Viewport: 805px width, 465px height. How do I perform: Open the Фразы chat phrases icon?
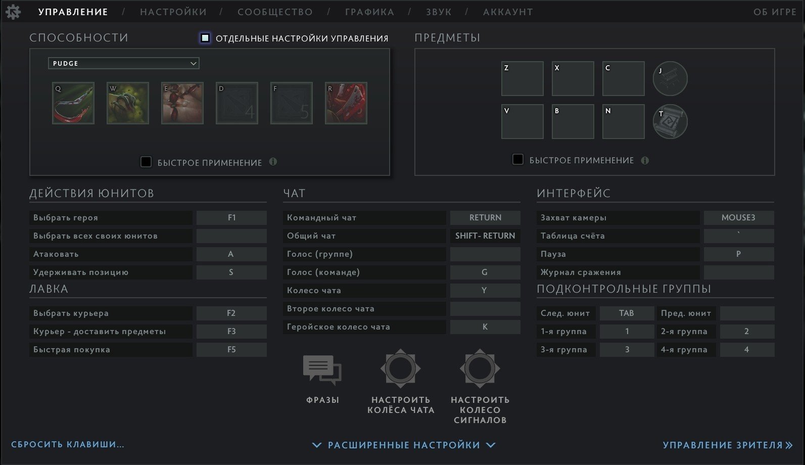click(x=322, y=370)
